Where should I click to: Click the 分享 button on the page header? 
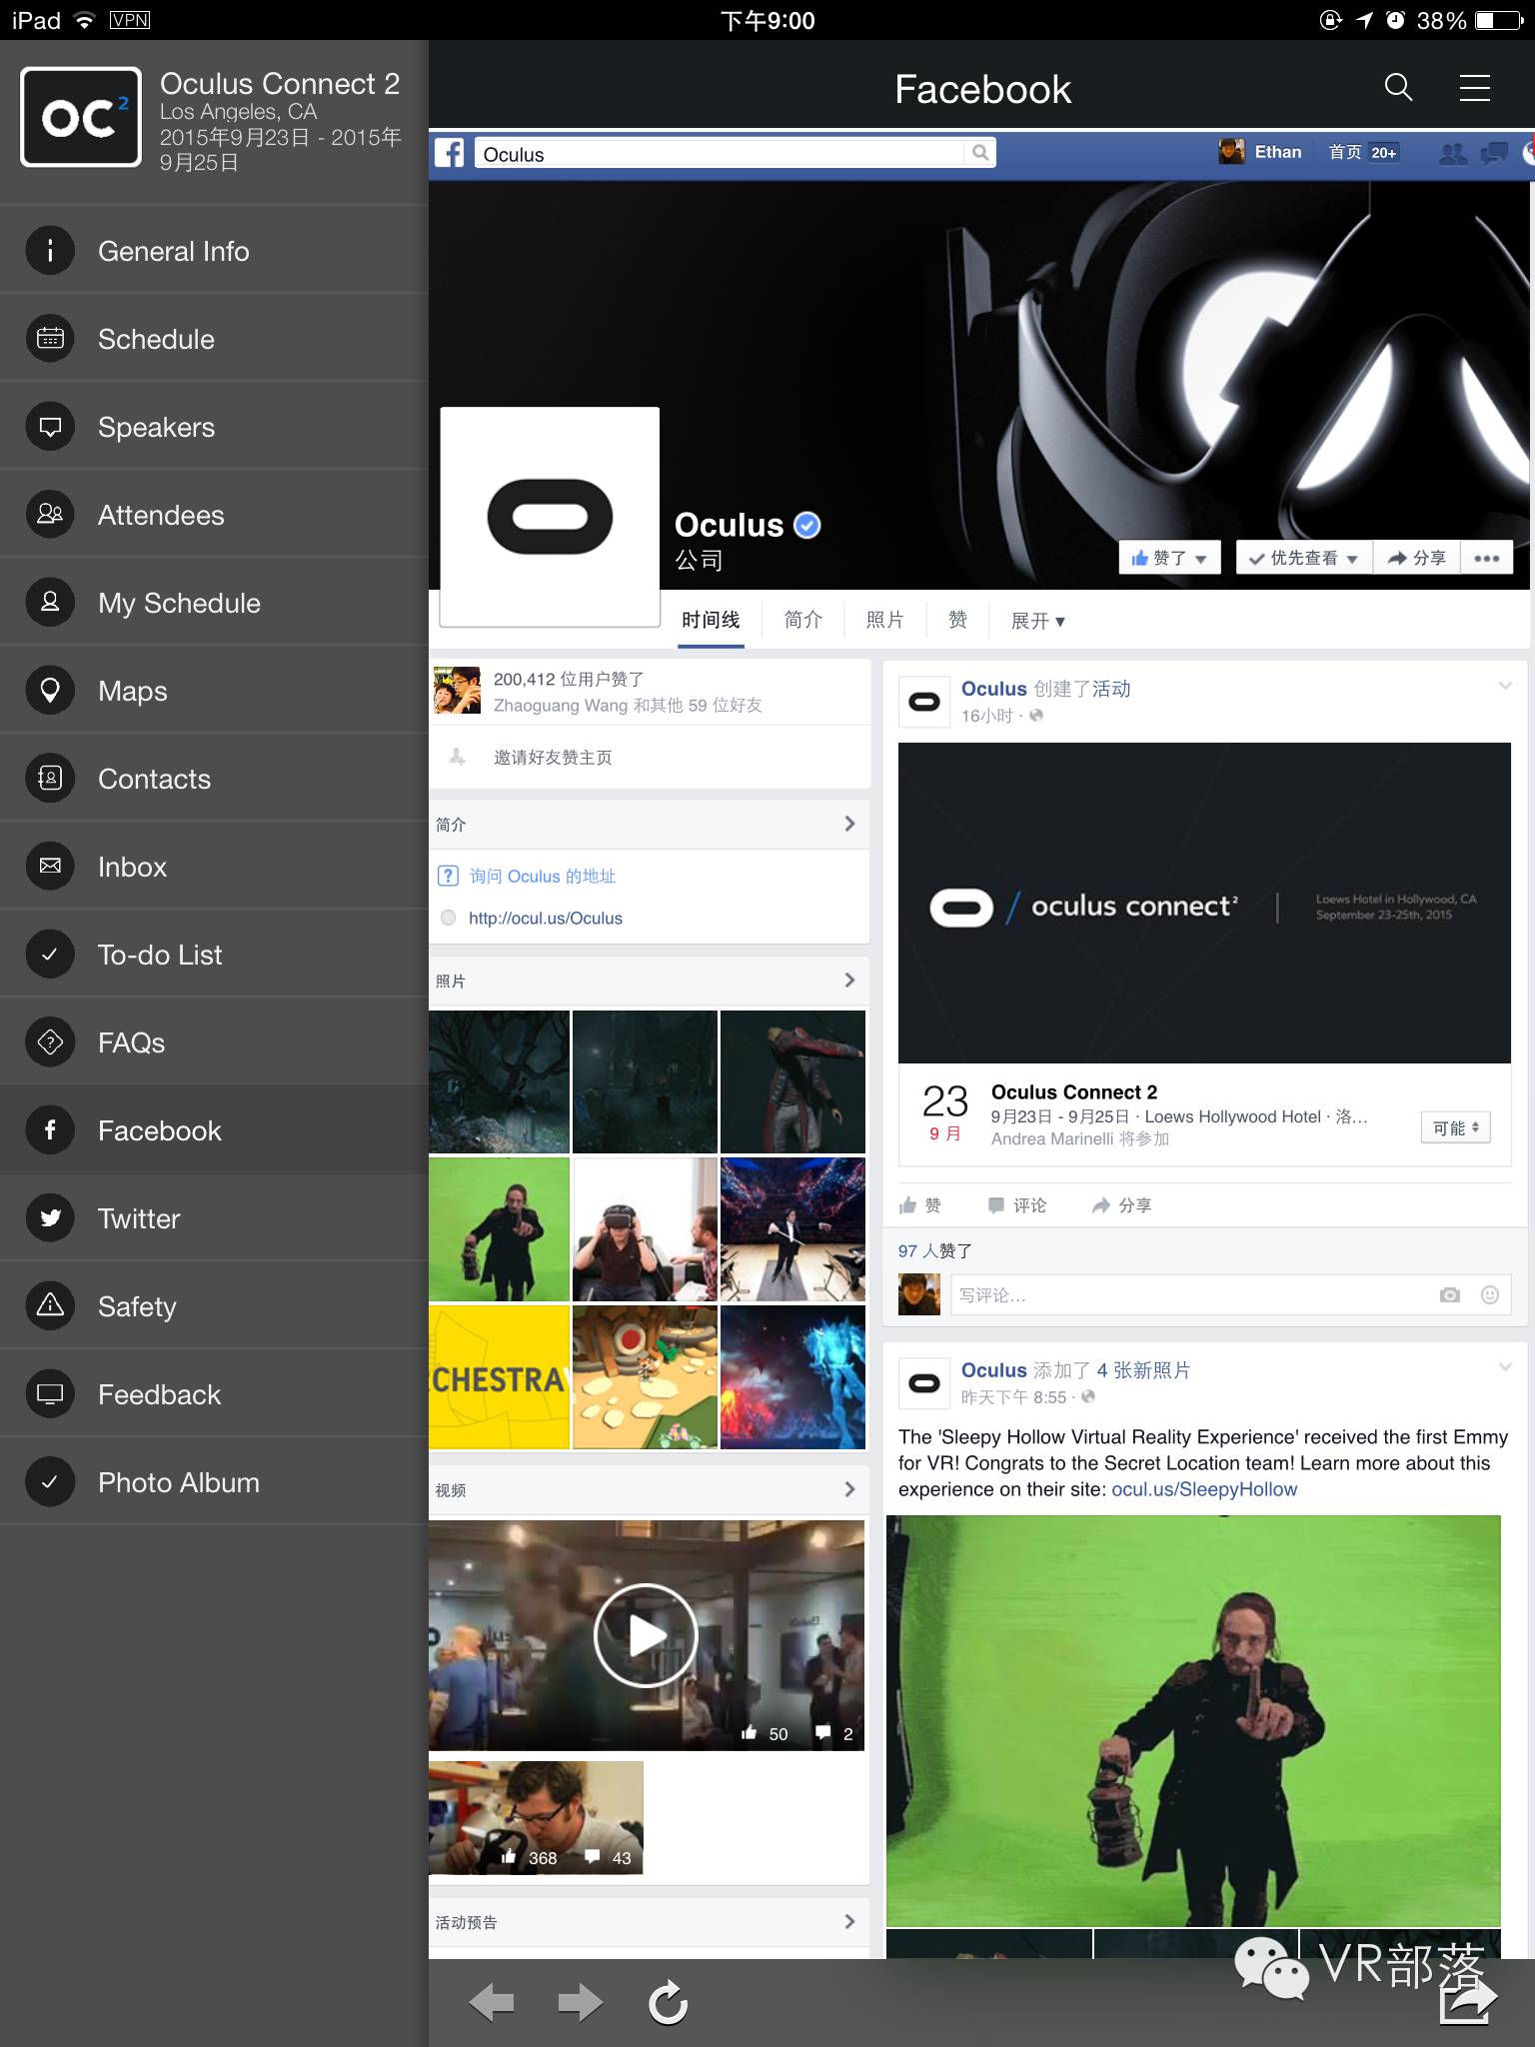[1417, 558]
